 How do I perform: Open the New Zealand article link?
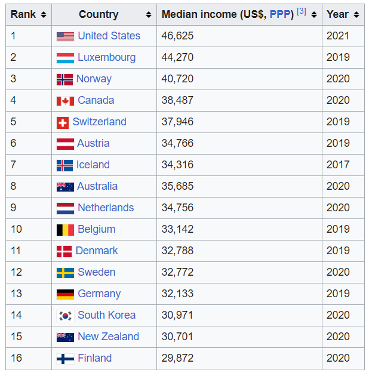pyautogui.click(x=109, y=337)
